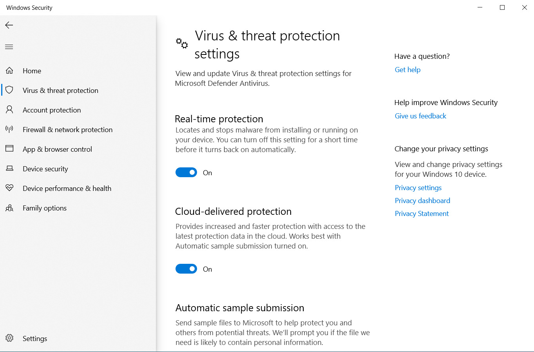Click the Device performance & health heart icon
This screenshot has width=534, height=352.
[x=9, y=188]
